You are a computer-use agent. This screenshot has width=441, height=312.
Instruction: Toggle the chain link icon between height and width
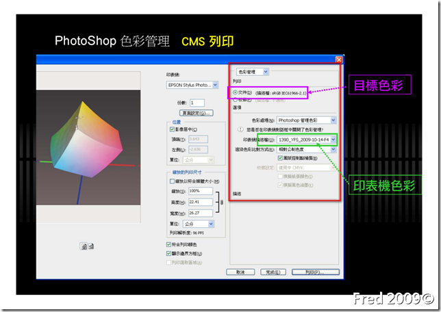click(x=222, y=202)
